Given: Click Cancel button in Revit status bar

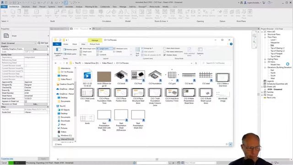Looking at the screenshot, I should click(x=4, y=163).
